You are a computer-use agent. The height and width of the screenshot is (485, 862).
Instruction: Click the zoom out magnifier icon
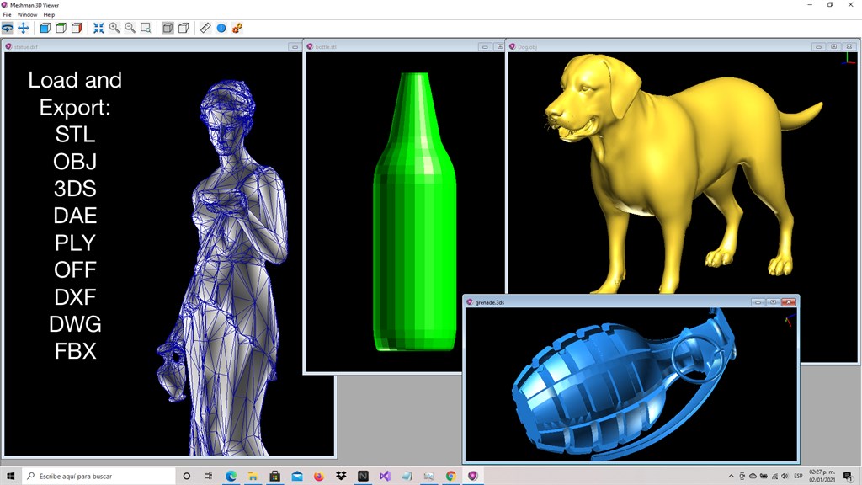pos(130,28)
